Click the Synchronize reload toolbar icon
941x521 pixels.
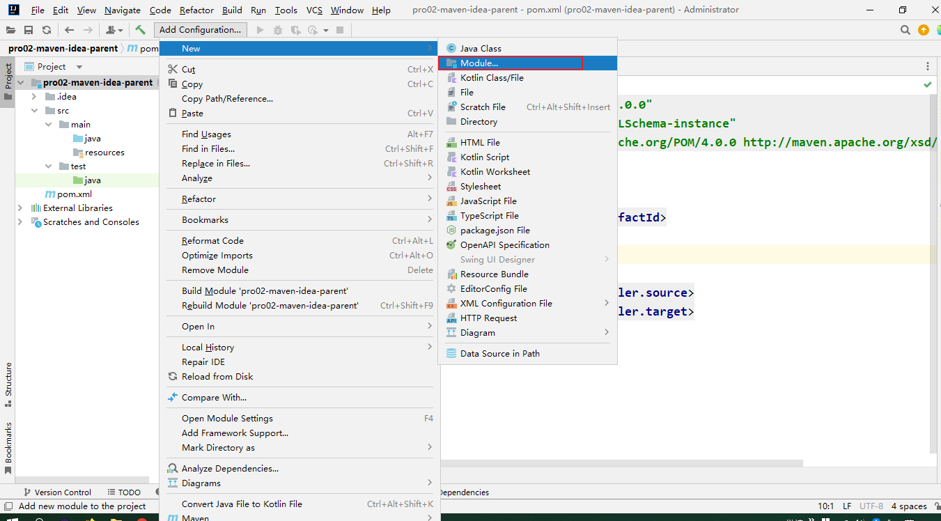tap(47, 30)
